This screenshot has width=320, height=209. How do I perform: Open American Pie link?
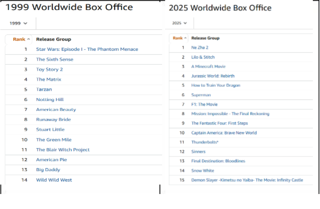(x=52, y=160)
